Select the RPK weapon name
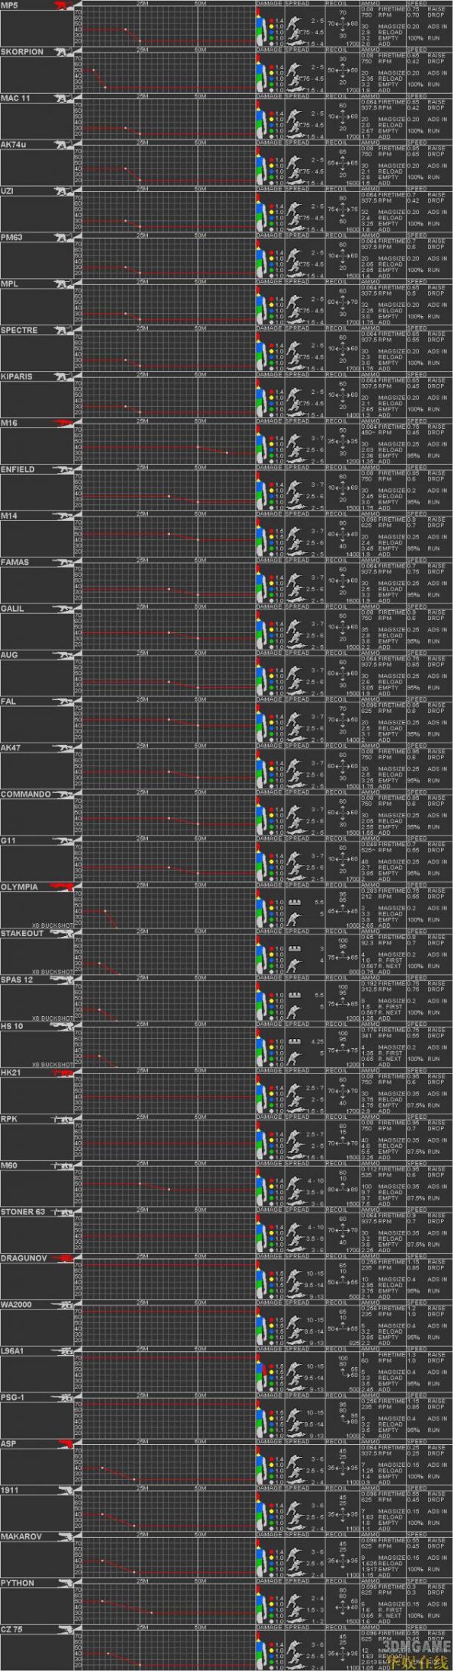453x1671 pixels. pyautogui.click(x=8, y=1119)
